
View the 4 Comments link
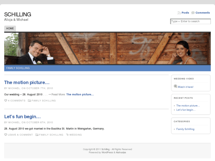(x=17, y=100)
